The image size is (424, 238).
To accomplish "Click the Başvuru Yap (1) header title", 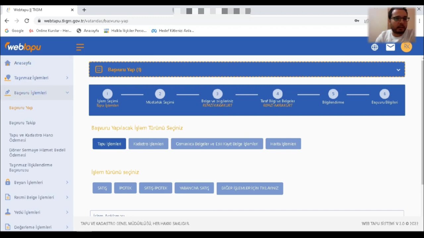I will (x=125, y=69).
